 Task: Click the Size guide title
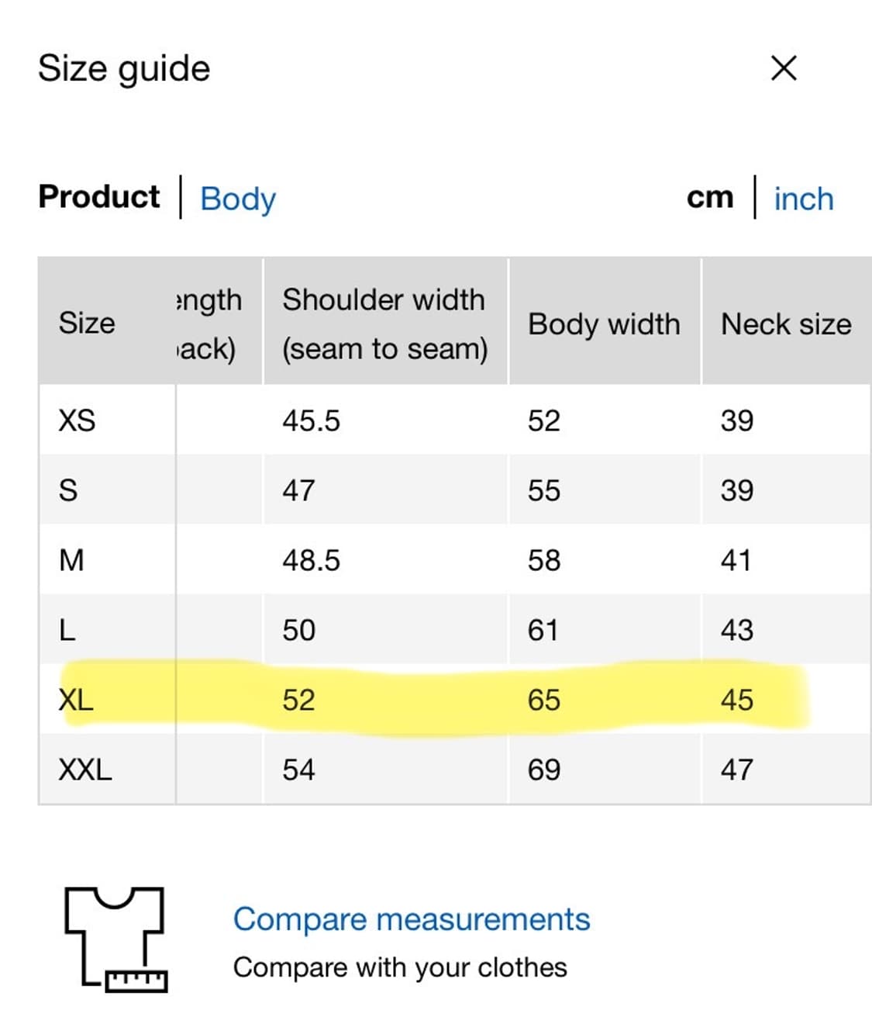click(125, 68)
